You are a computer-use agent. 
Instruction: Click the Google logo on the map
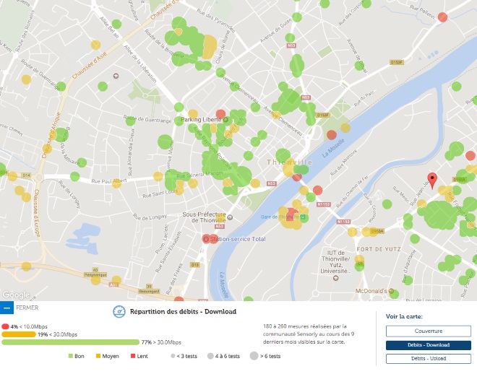coord(16,295)
